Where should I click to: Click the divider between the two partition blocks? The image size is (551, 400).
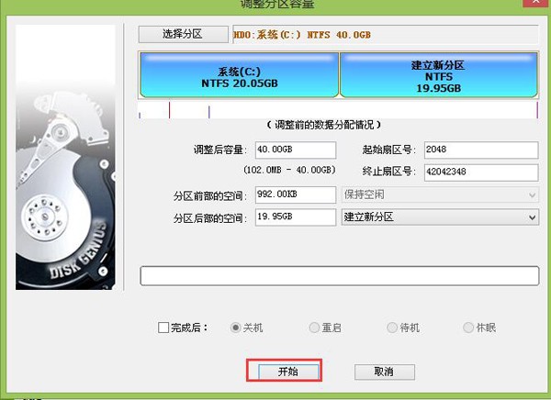339,75
